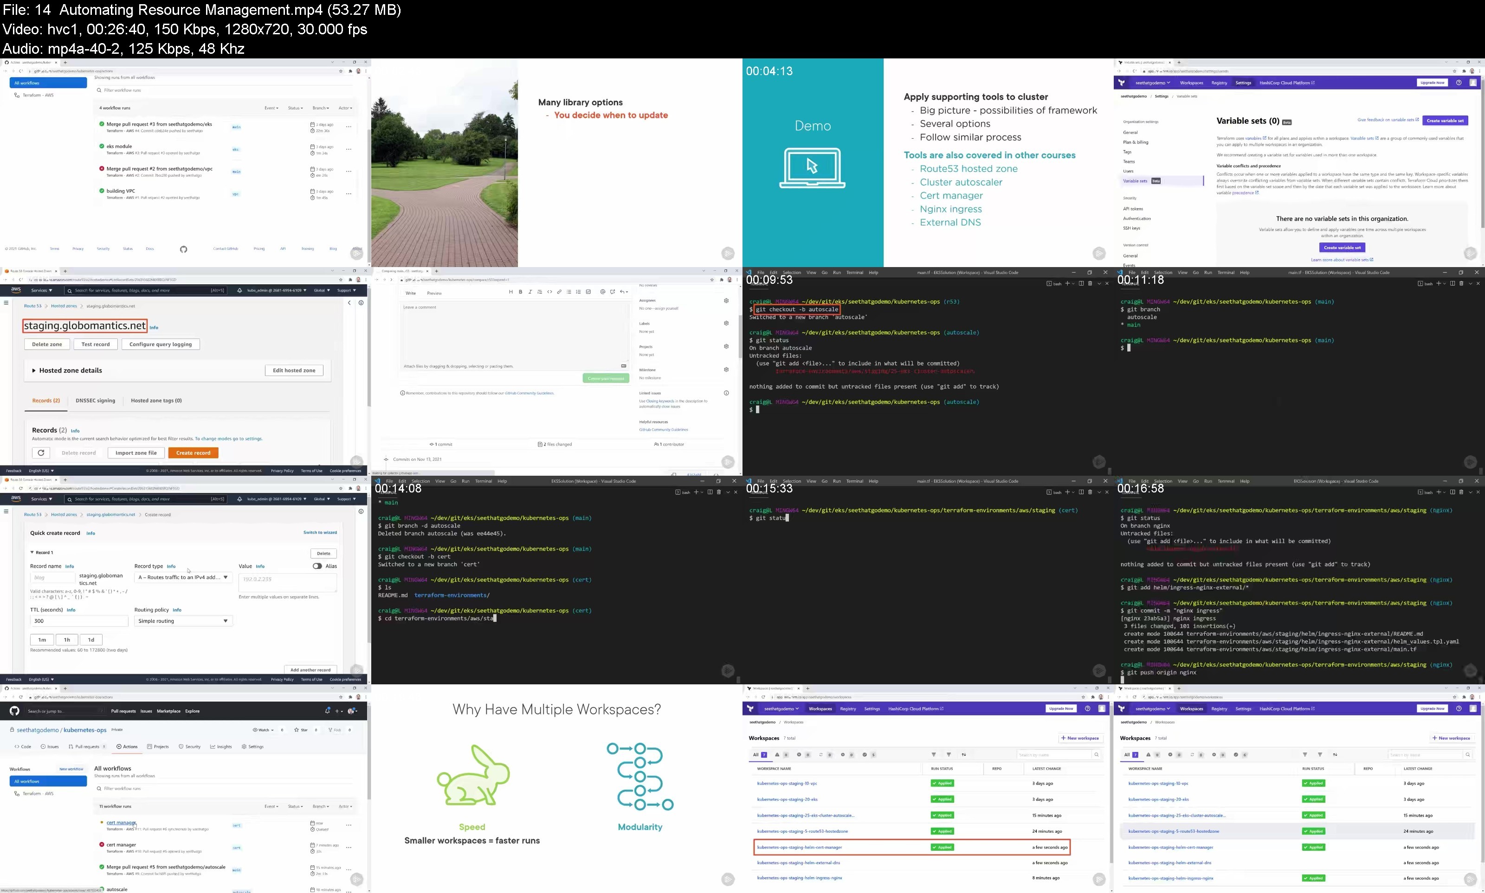Add a numbered list in the comment editor
1485x893 pixels.
coord(578,292)
